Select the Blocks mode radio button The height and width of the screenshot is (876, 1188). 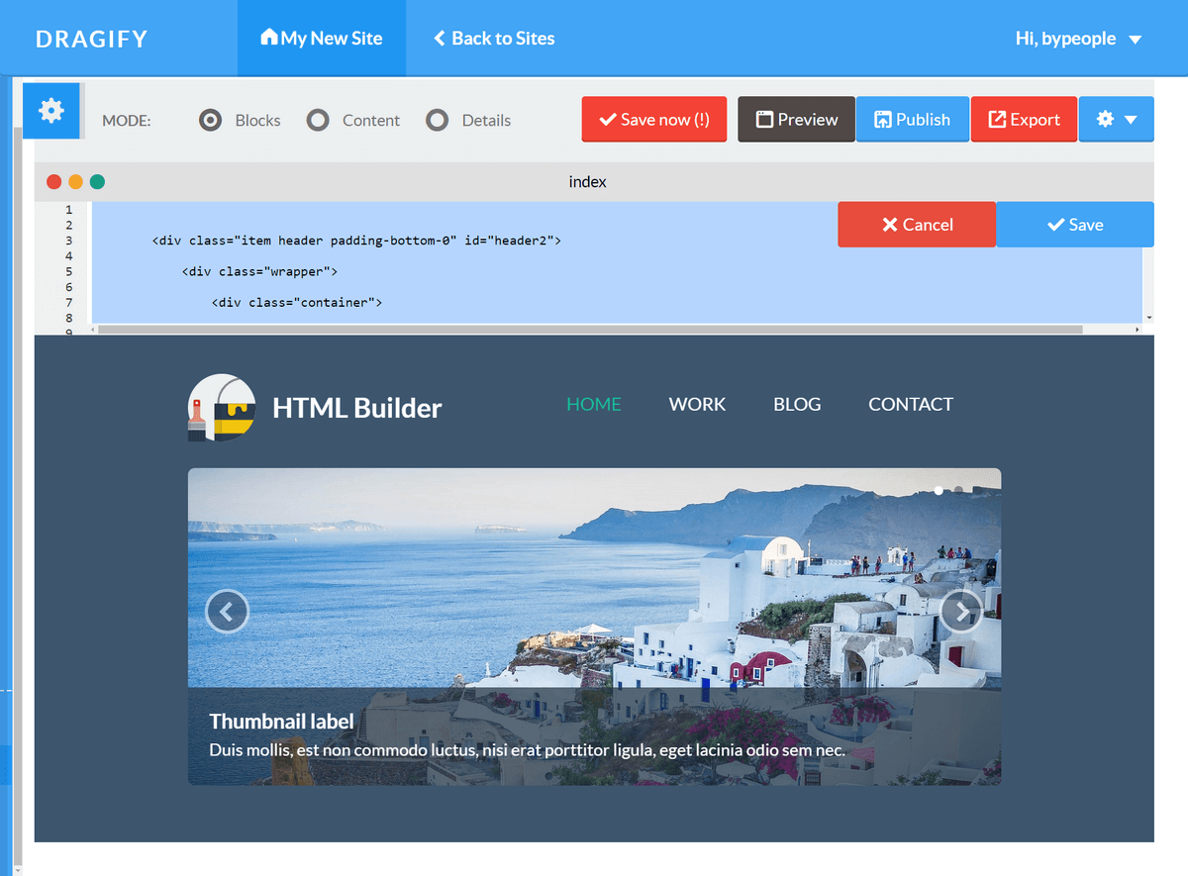(x=210, y=120)
